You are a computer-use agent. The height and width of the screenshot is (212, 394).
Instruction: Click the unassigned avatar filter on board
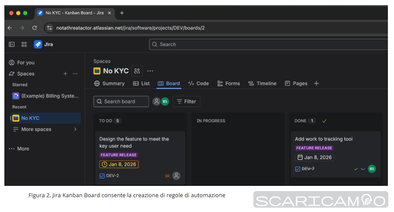156,101
